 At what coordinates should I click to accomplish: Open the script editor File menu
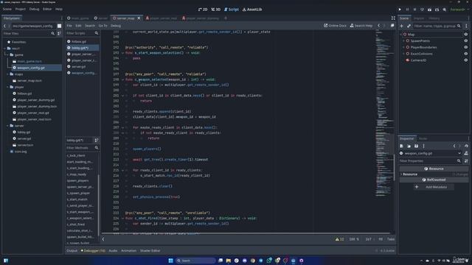coord(69,26)
